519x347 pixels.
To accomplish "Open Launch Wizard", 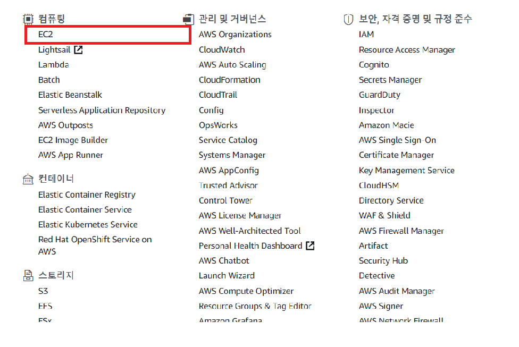I will point(227,276).
